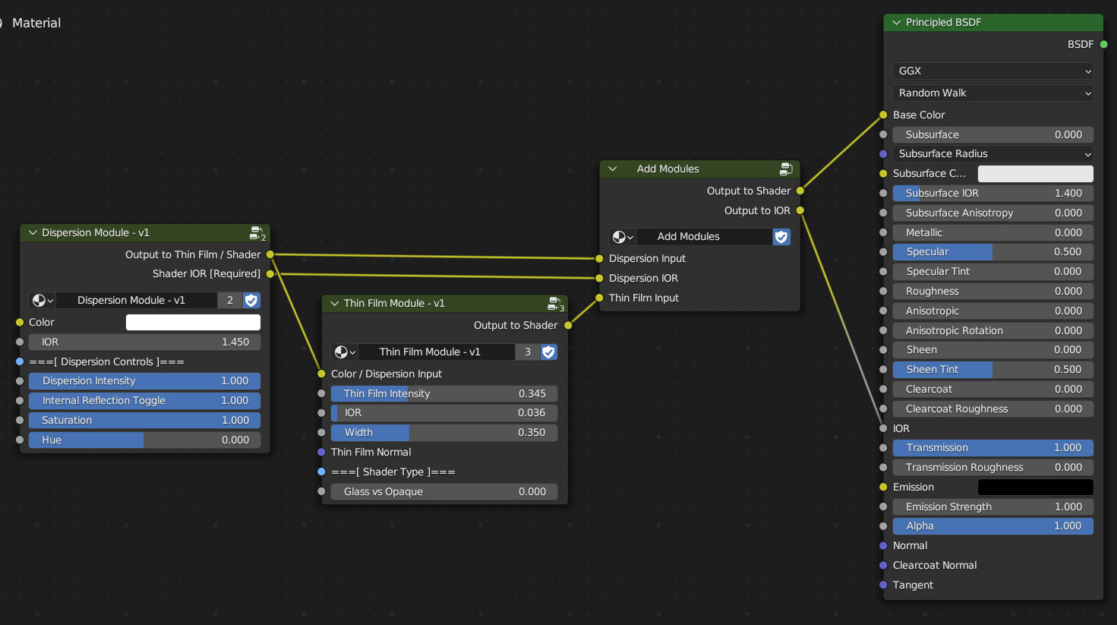Collapse the Principled BSDF node
The image size is (1117, 625).
coord(896,23)
